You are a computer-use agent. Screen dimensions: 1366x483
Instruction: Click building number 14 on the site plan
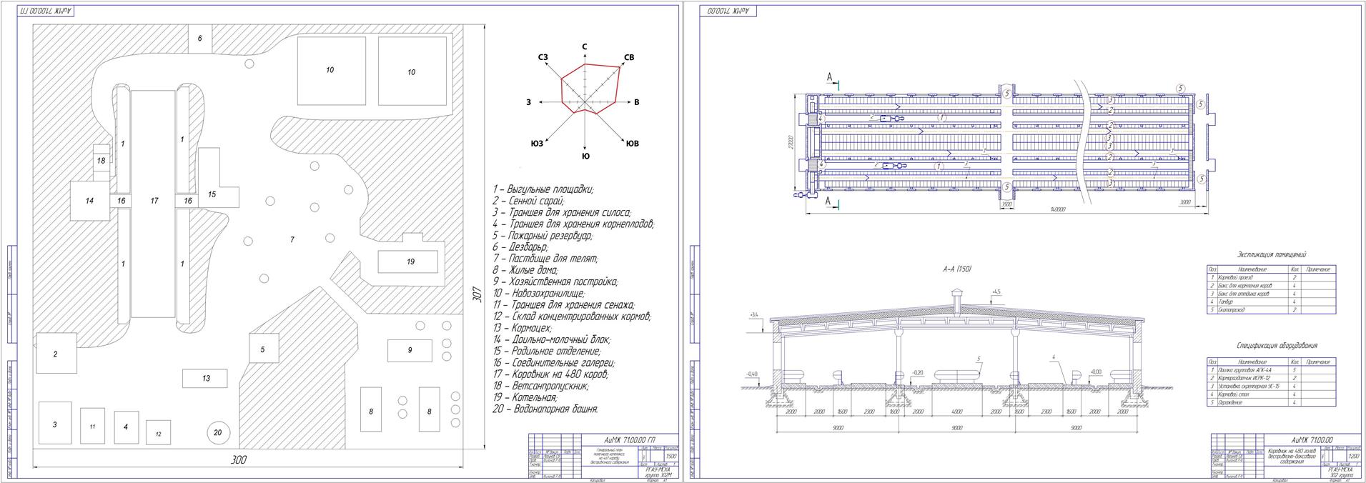pos(89,201)
